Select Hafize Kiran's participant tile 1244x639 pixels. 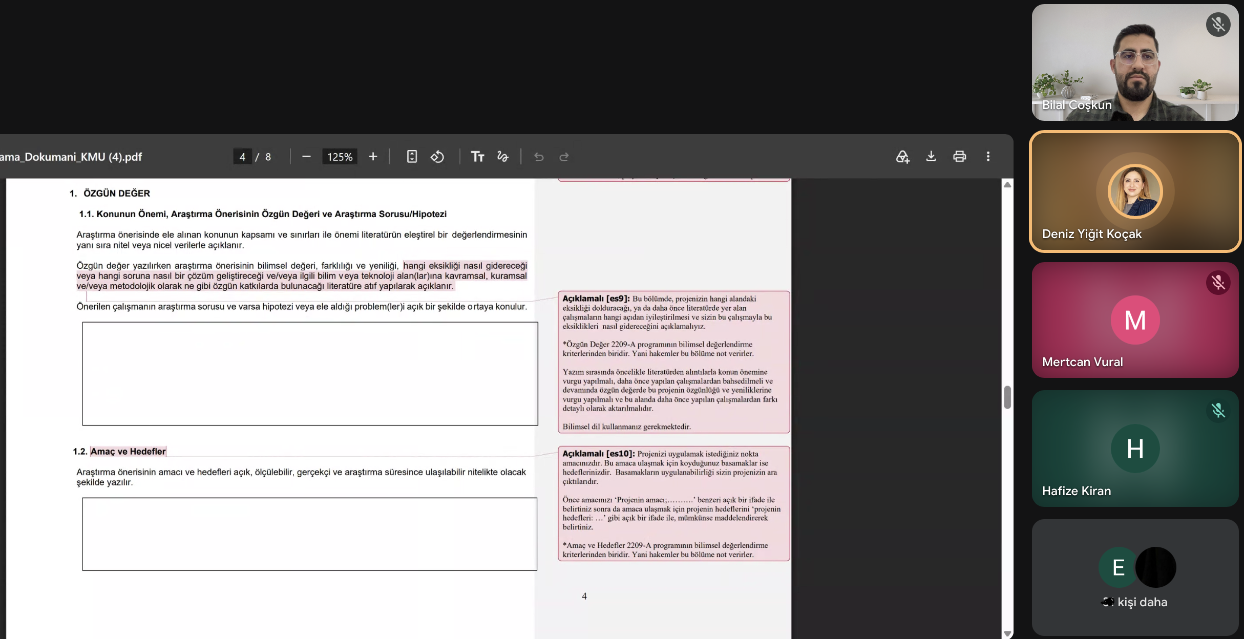click(x=1135, y=449)
